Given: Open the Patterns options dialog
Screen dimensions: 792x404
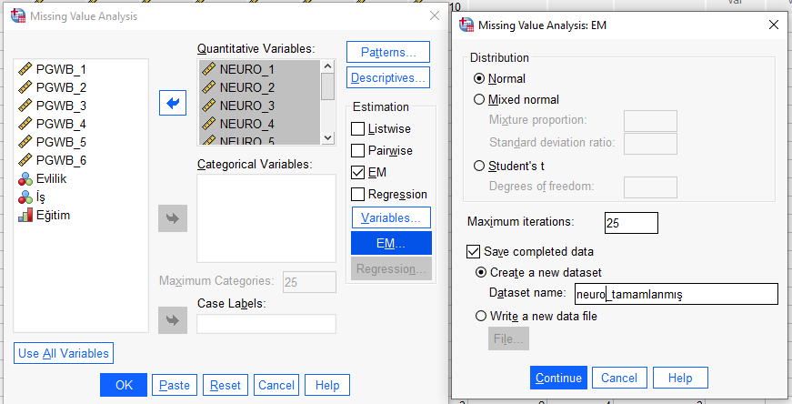Looking at the screenshot, I should tap(388, 52).
